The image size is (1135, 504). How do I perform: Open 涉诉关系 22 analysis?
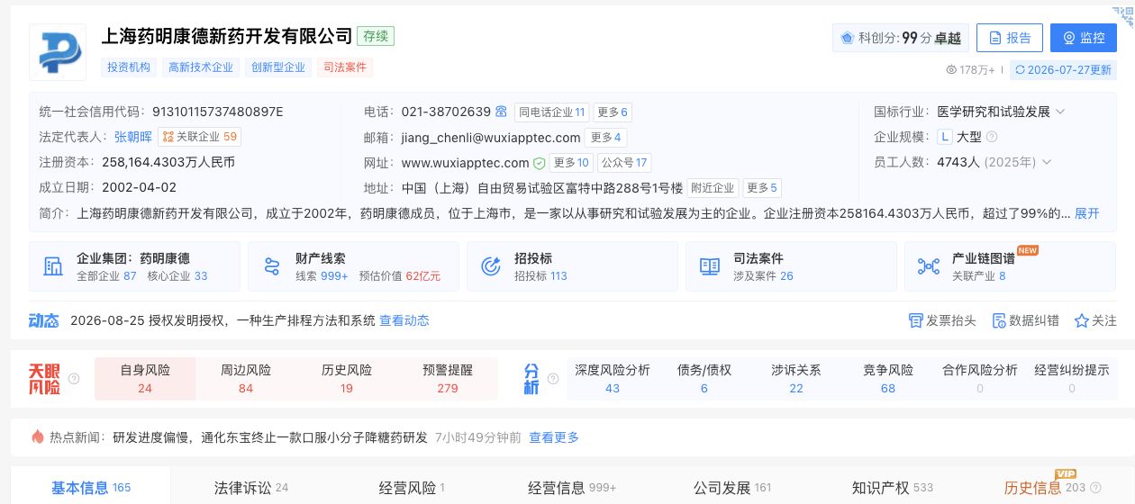pos(796,379)
